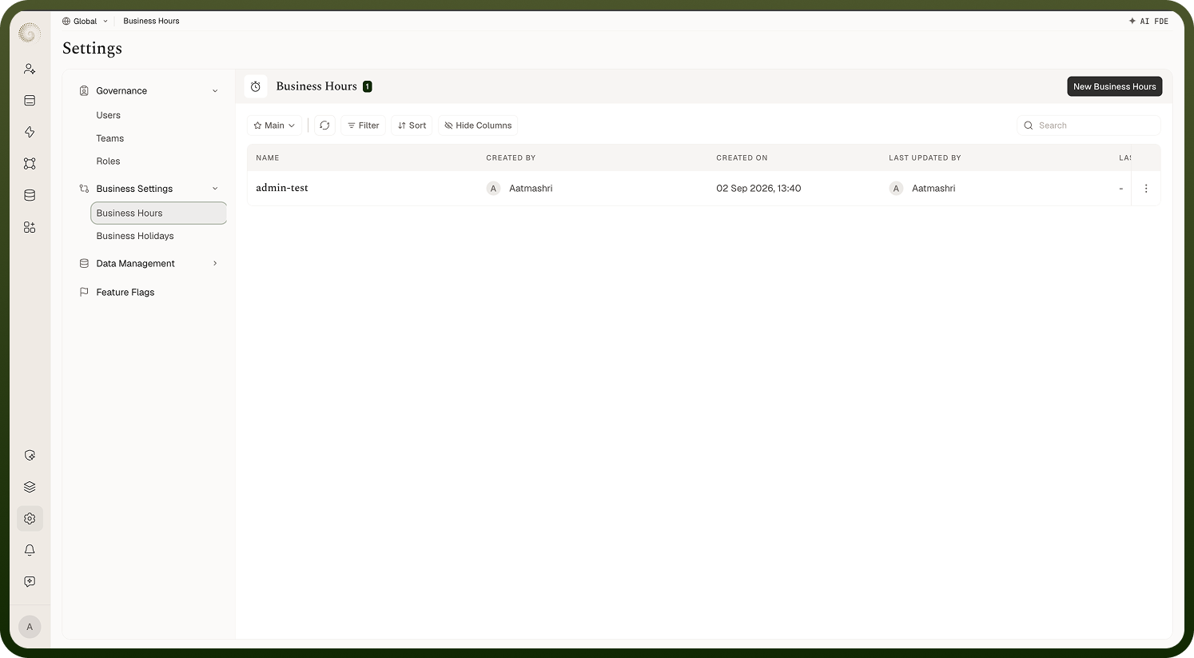1194x658 pixels.
Task: Open Business Holidays in sidebar
Action: tap(135, 236)
